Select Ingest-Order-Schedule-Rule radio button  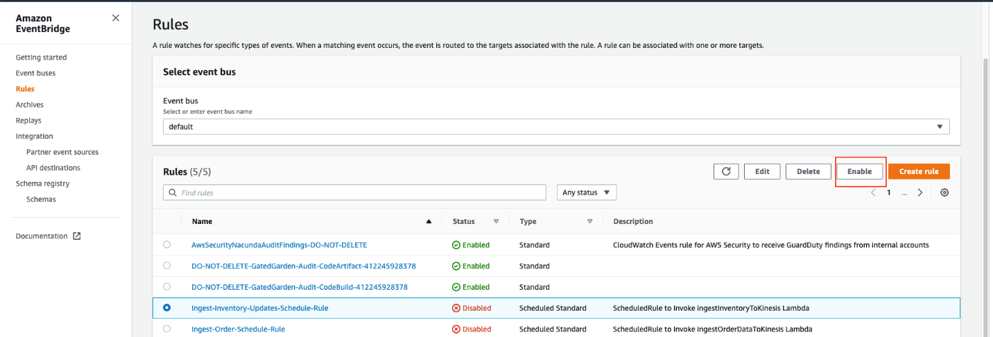(x=166, y=328)
